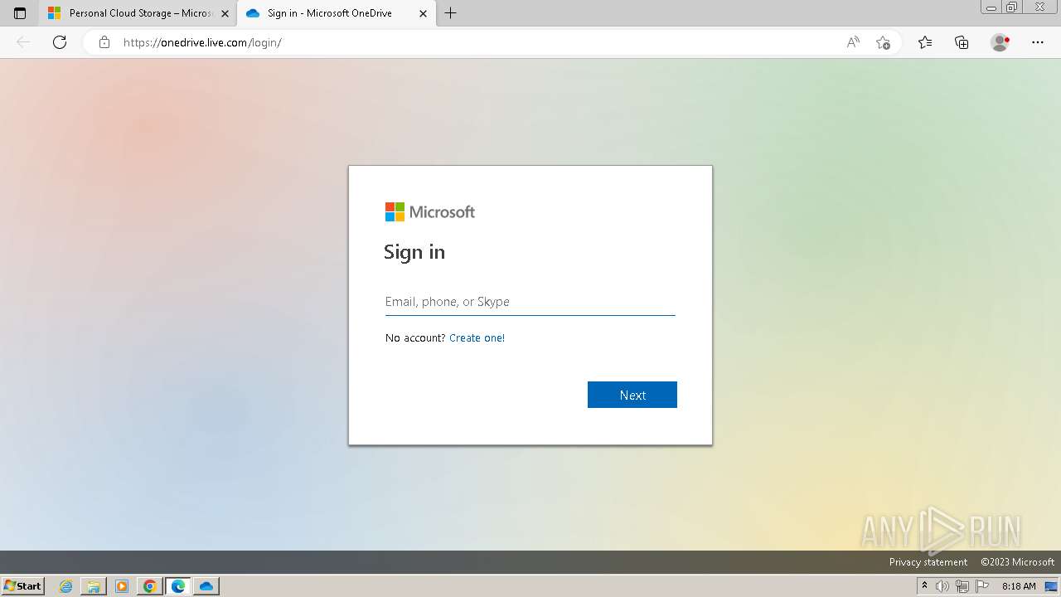The height and width of the screenshot is (597, 1061).
Task: Click the Microsoft logo
Action: pos(429,212)
